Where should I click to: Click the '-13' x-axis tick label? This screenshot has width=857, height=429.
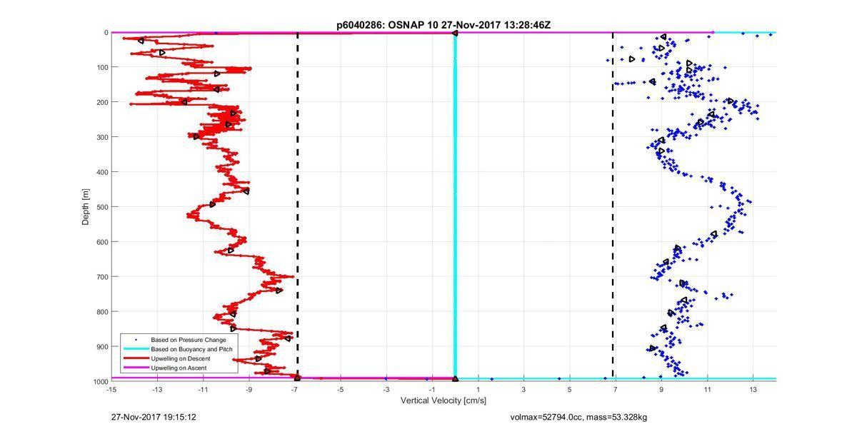157,390
